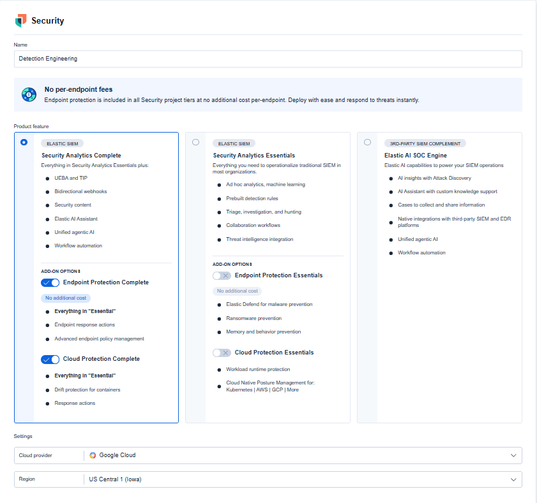The image size is (537, 503).
Task: Select the Elastic AI SOC Engine radio button
Action: 368,142
